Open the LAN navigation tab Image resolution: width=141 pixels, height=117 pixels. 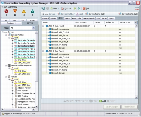(x=5, y=20)
